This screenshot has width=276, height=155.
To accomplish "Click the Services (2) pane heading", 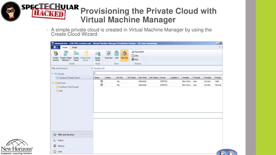I will pos(99,68).
